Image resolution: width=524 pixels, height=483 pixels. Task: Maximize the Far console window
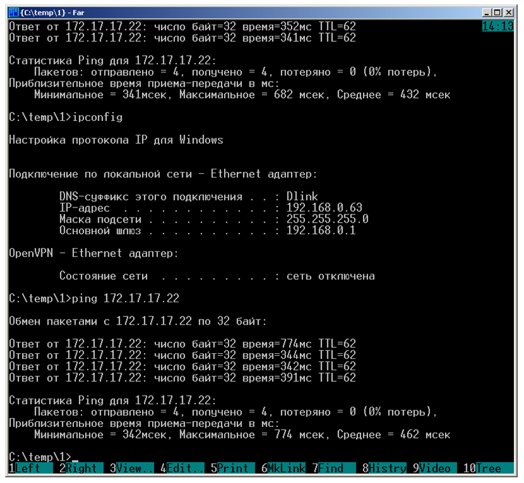click(499, 11)
